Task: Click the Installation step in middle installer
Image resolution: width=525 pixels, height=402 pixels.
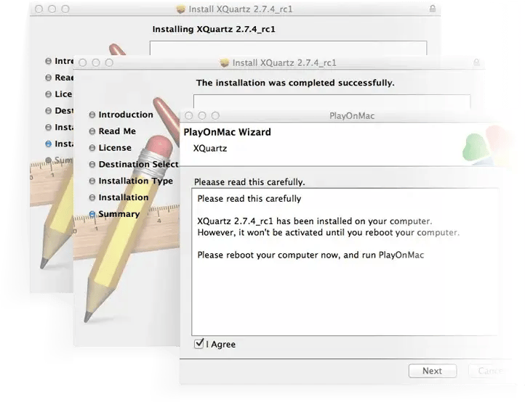Action: [x=123, y=197]
